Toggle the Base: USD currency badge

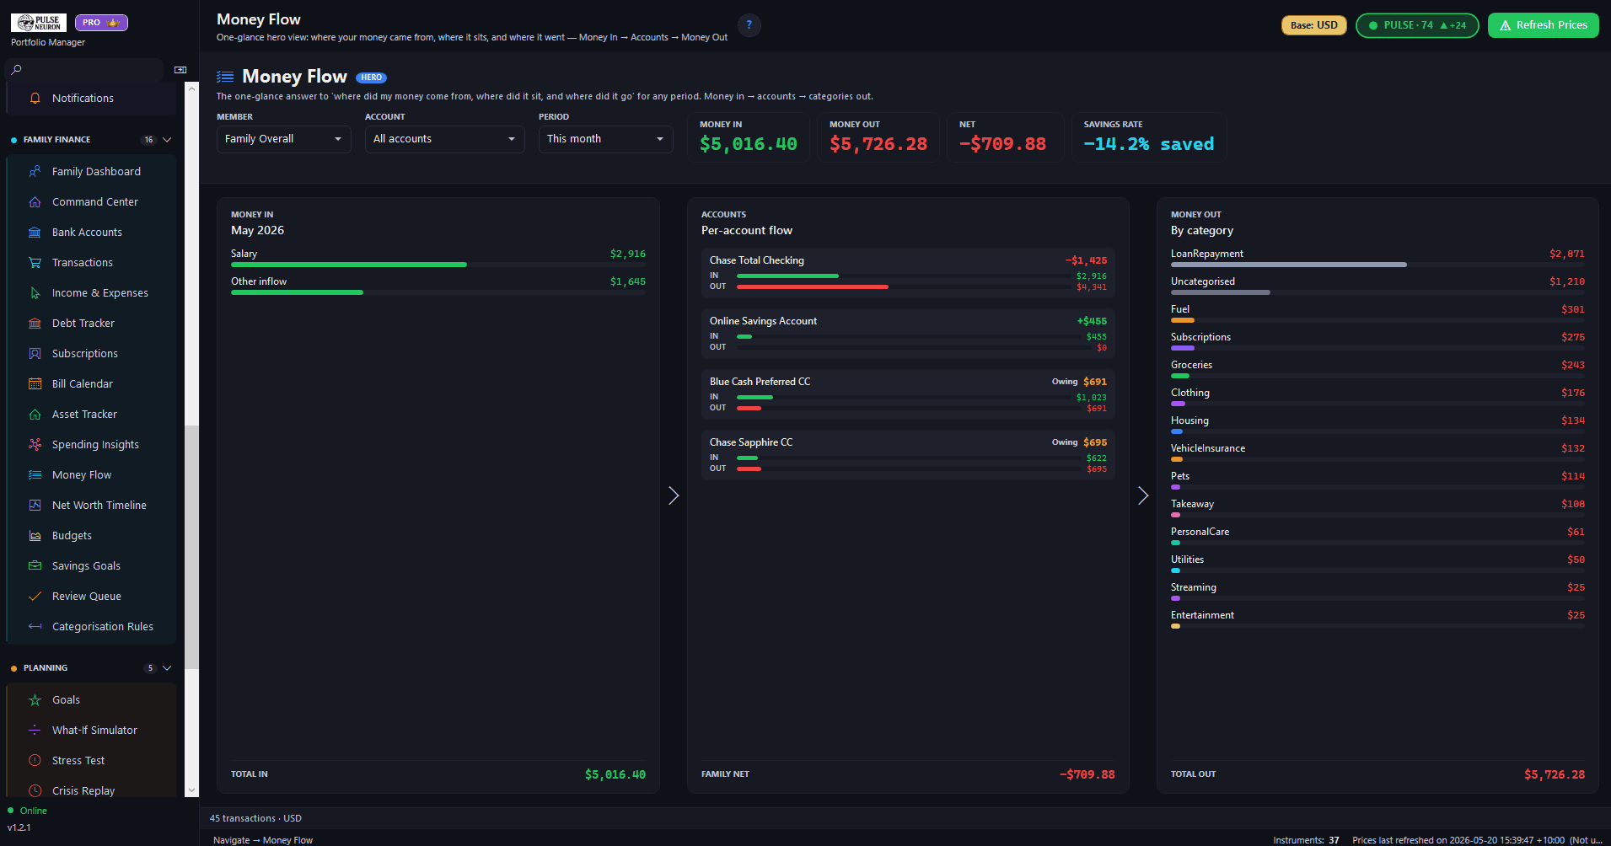pyautogui.click(x=1313, y=25)
